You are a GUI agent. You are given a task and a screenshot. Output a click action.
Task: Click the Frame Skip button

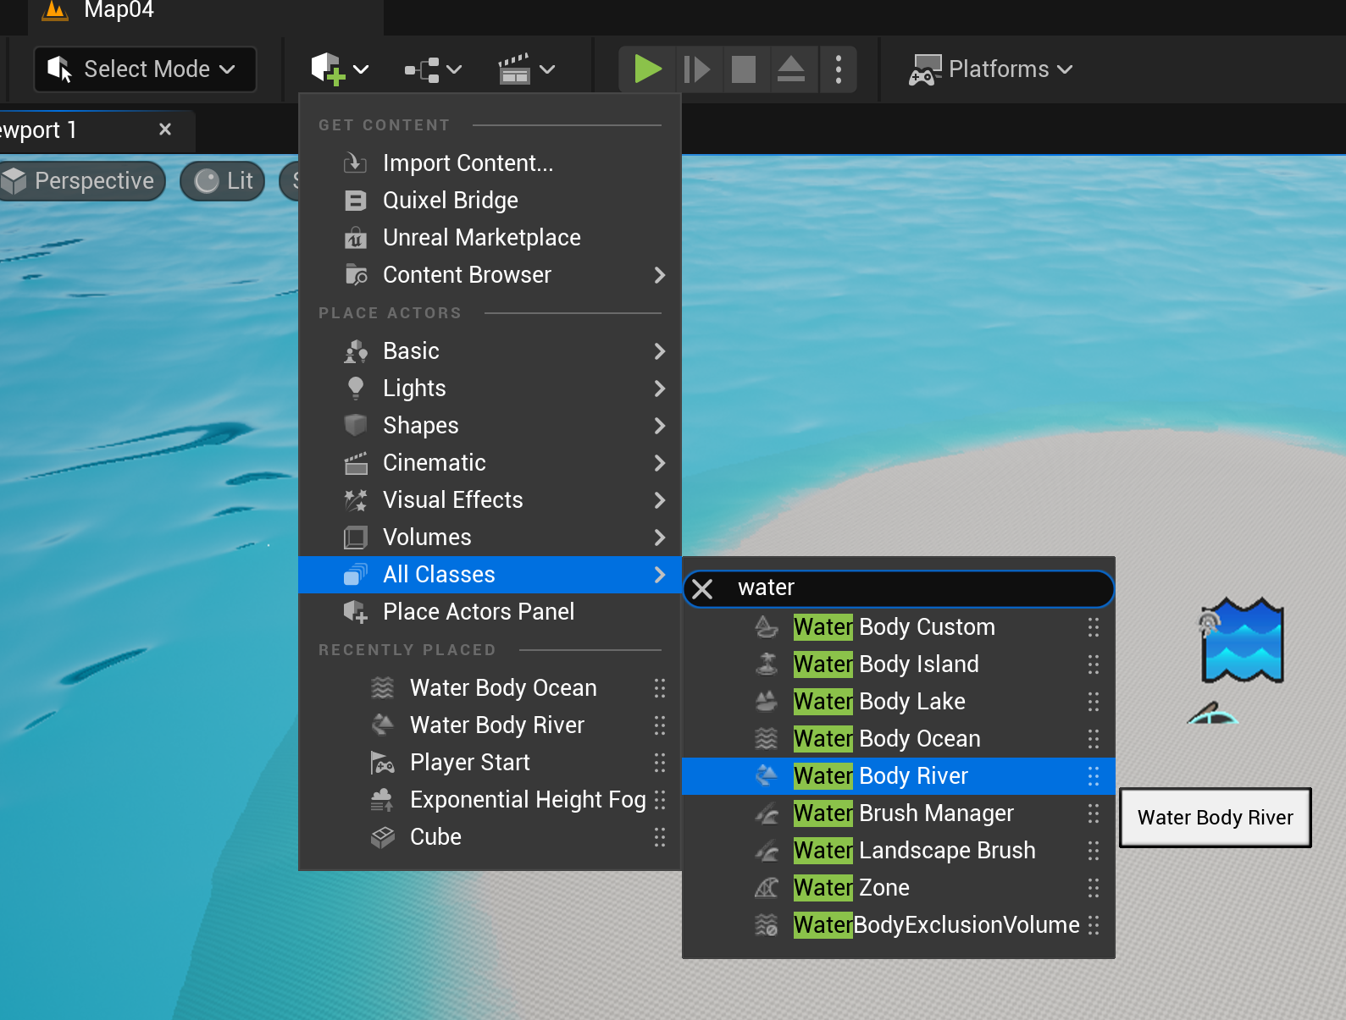(696, 69)
